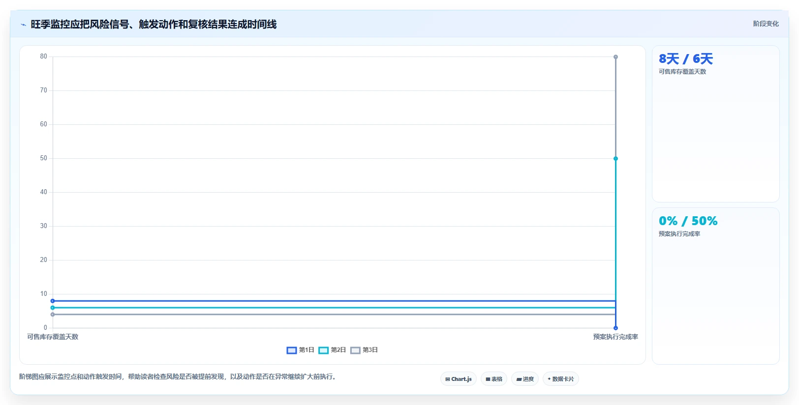This screenshot has height=405, width=799.
Task: Select the 数据卡片 pill tag
Action: click(x=561, y=379)
